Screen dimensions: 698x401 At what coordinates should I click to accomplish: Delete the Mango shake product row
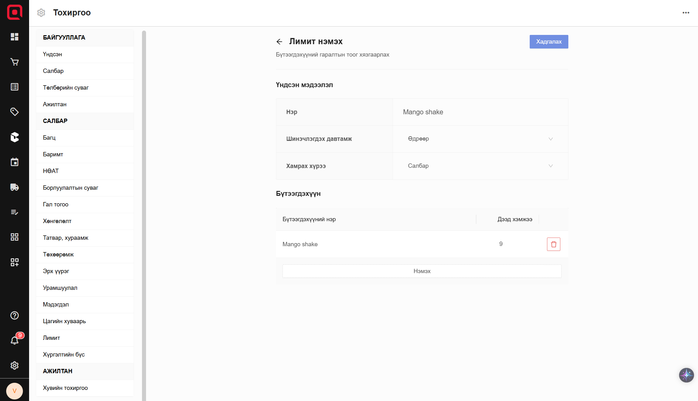pyautogui.click(x=554, y=244)
